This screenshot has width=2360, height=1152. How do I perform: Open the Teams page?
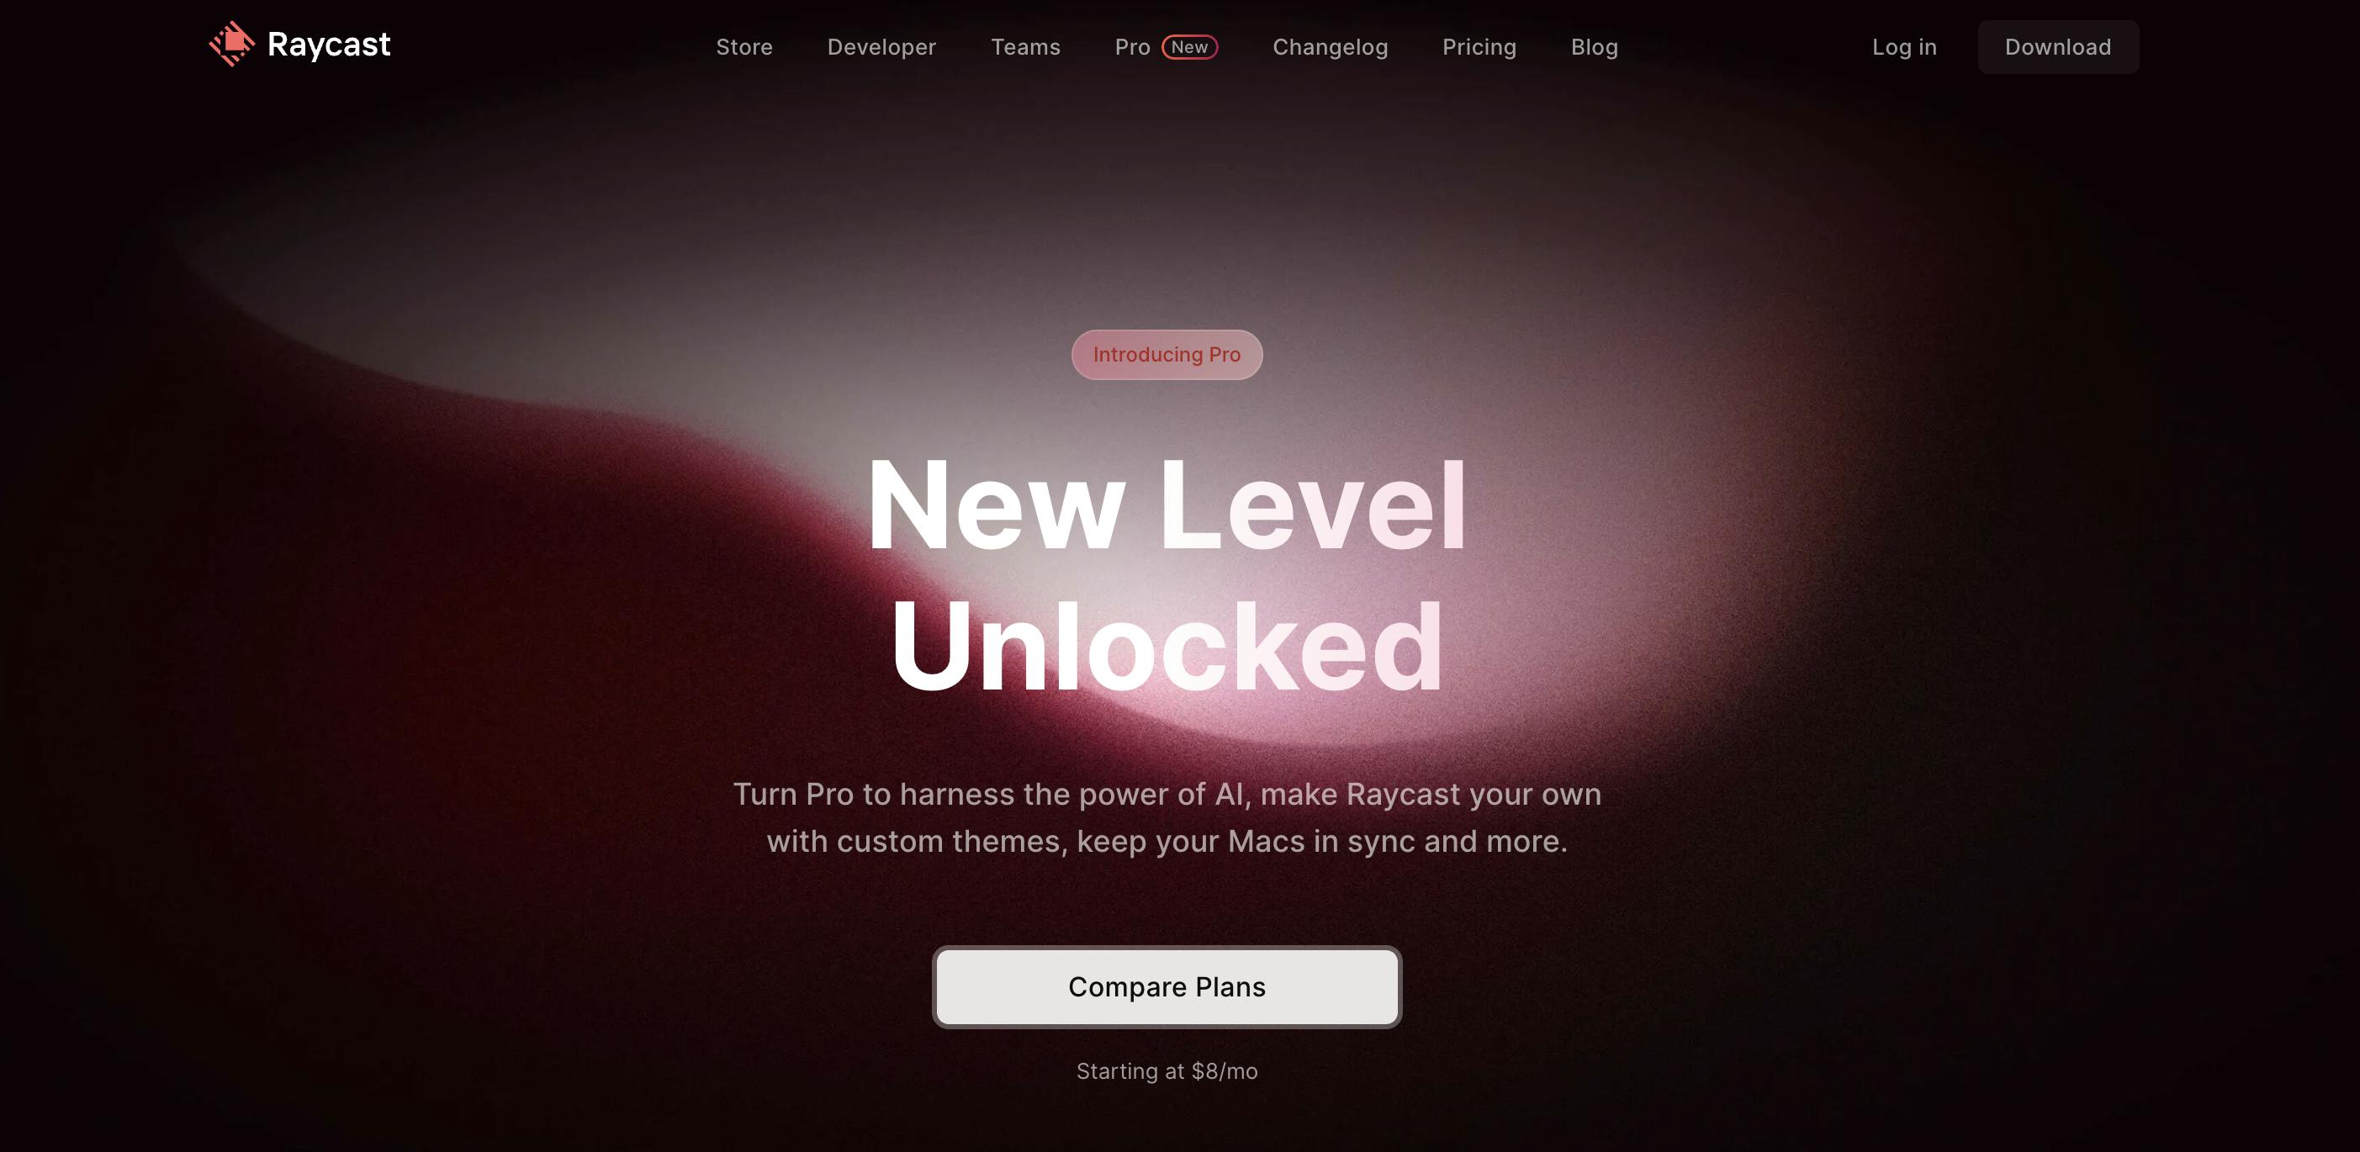point(1025,47)
